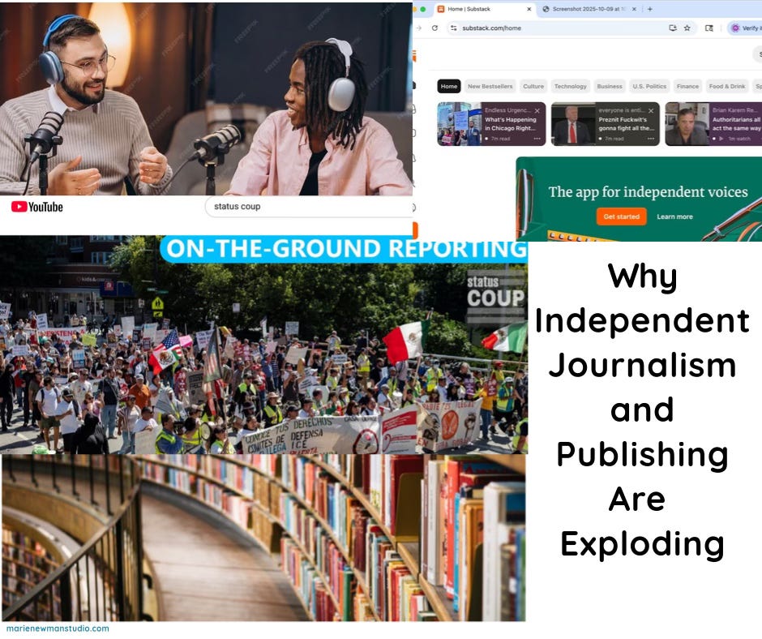Screen dimensions: 762x639
Task: Click the orange Get started button
Action: coord(622,217)
